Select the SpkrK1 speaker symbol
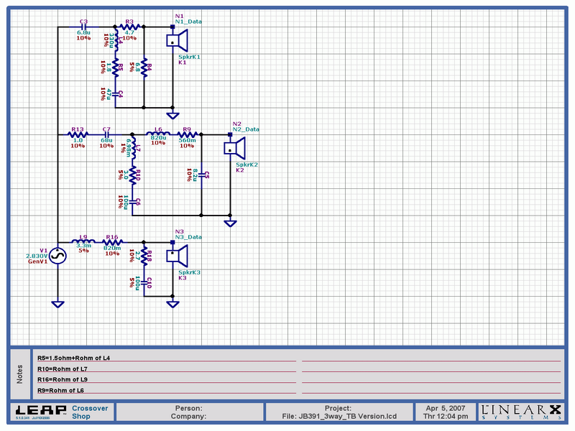This screenshot has height=431, width=575. click(x=178, y=41)
